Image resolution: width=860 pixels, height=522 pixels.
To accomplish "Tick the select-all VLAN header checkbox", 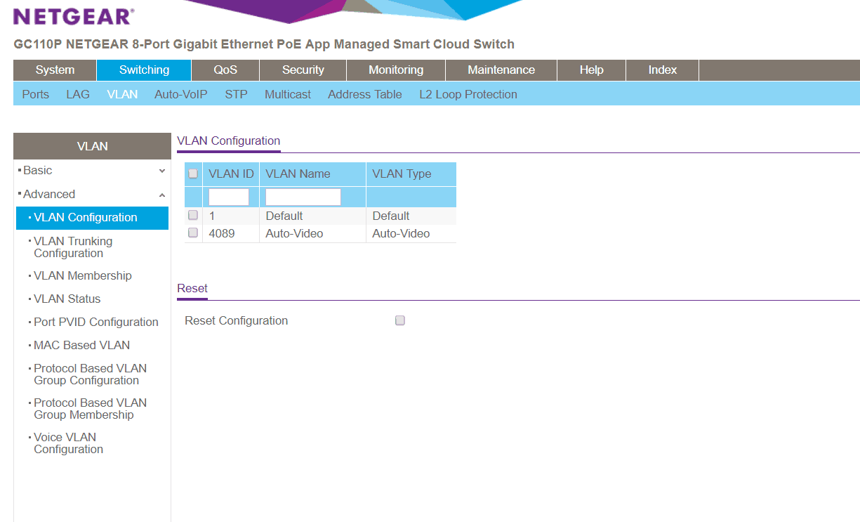I will click(193, 174).
